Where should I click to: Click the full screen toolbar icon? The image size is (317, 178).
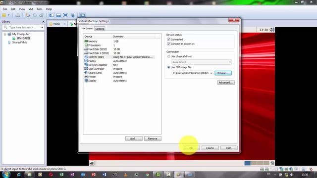65,15
